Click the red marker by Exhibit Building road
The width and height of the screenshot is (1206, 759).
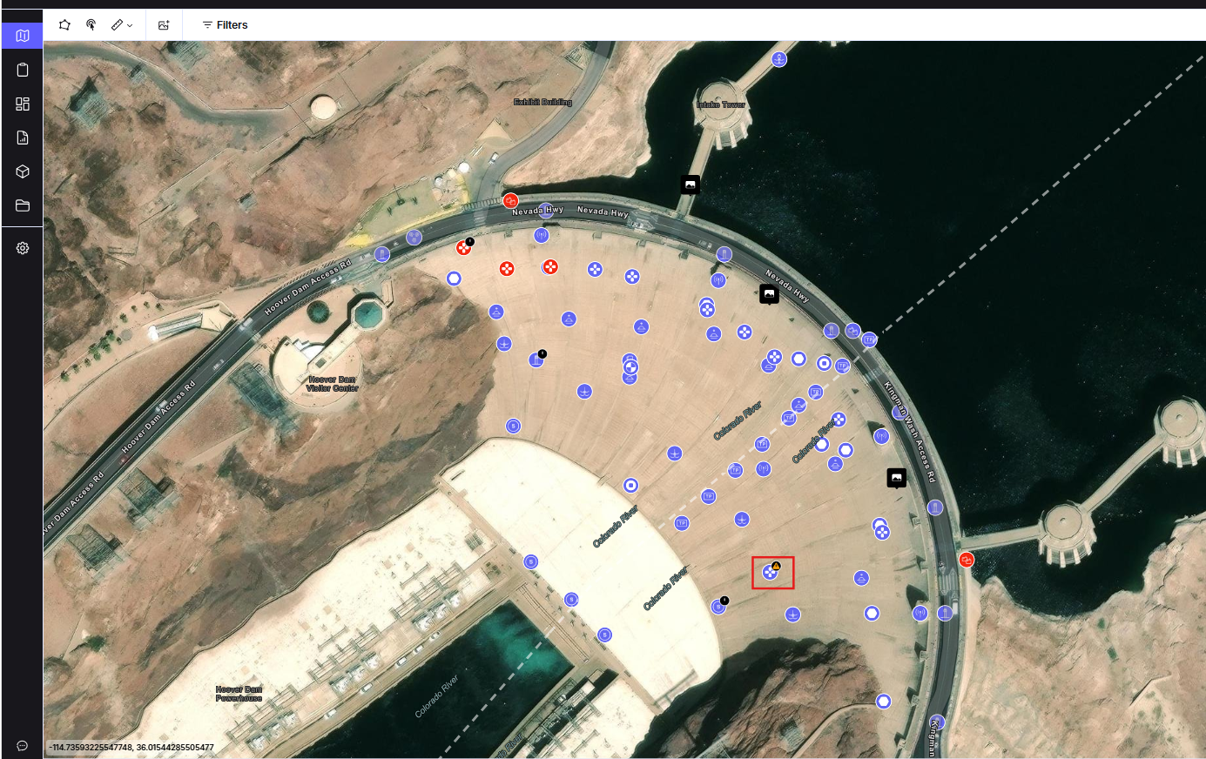(x=511, y=201)
